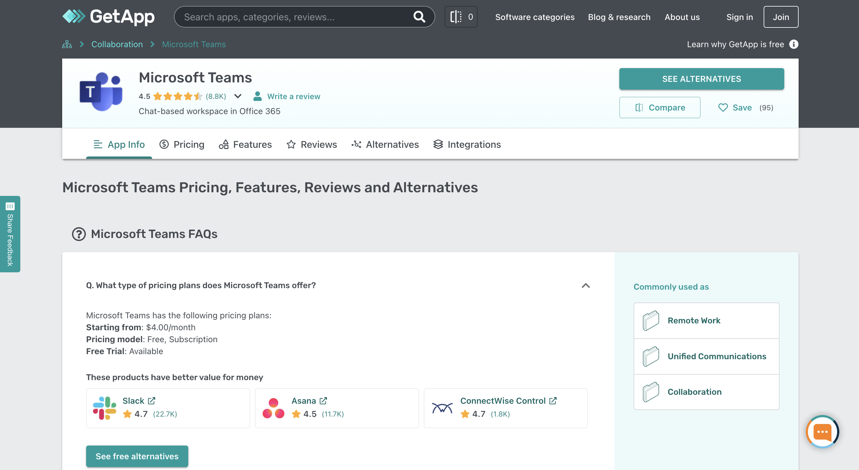Click the Write a review link
Viewport: 859px width, 470px height.
click(294, 96)
